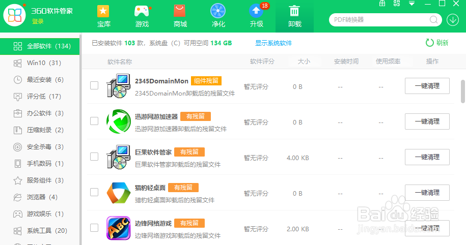Click the 登录 login link
Viewport: 466px width, 245px height.
pyautogui.click(x=38, y=21)
